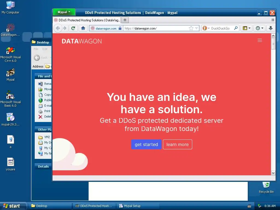Open the history clock dropdown
The width and height of the screenshot is (280, 210).
click(x=259, y=28)
